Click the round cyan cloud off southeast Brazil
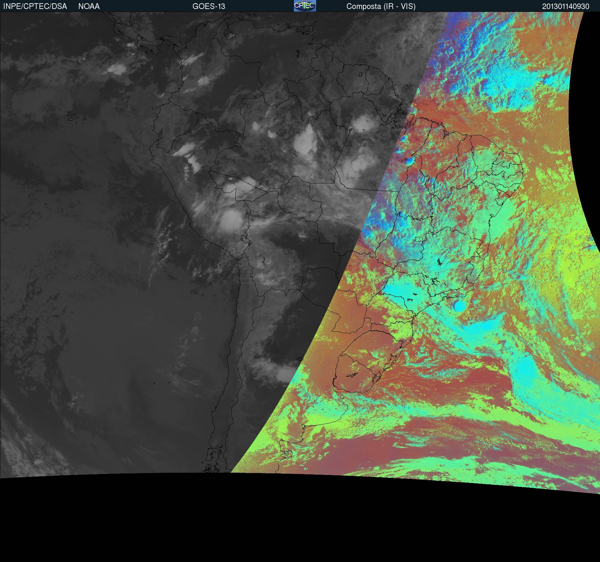 [x=460, y=306]
